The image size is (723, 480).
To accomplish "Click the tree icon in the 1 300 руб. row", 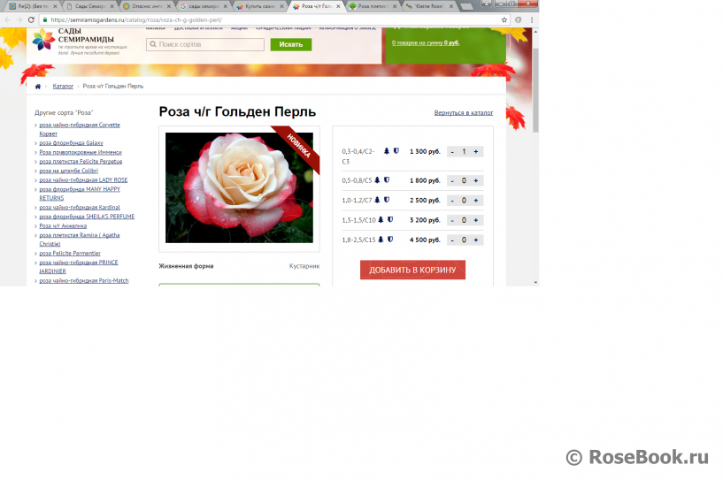I will 387,151.
